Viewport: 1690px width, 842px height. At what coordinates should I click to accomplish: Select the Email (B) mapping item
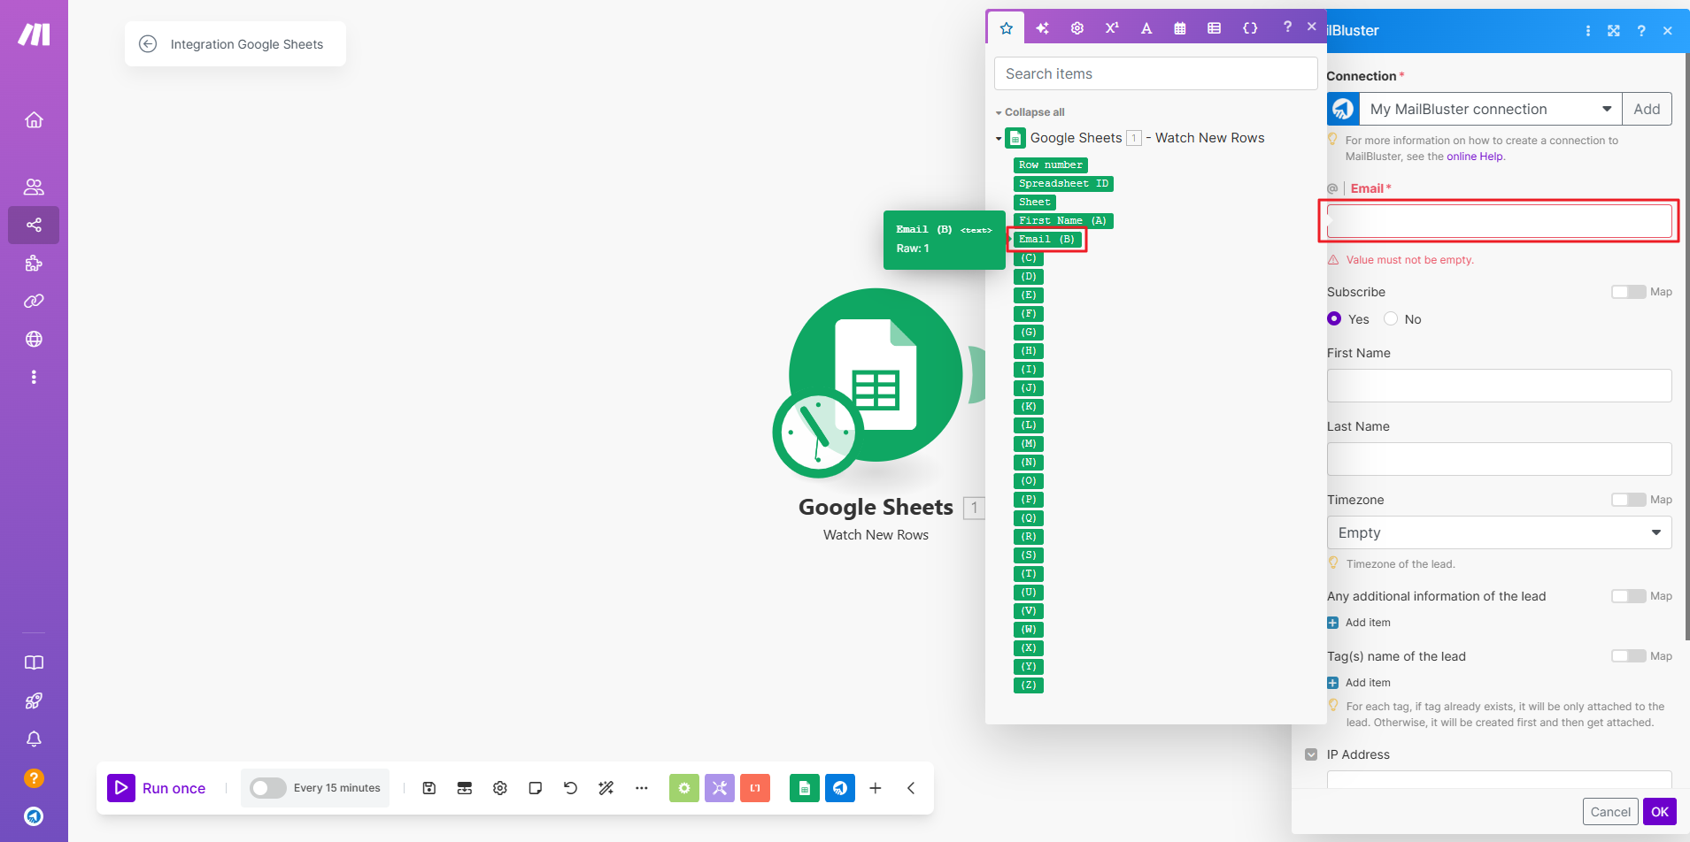coord(1046,240)
